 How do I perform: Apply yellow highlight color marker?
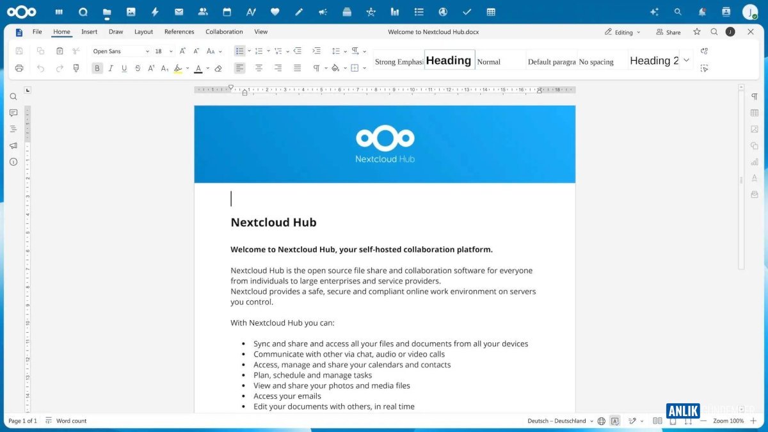pos(179,68)
